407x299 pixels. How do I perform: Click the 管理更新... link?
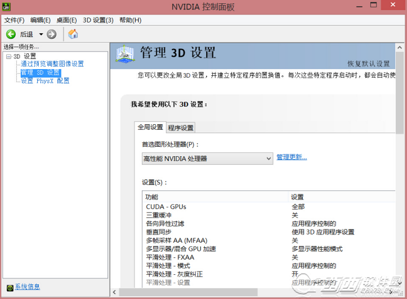[x=292, y=157]
